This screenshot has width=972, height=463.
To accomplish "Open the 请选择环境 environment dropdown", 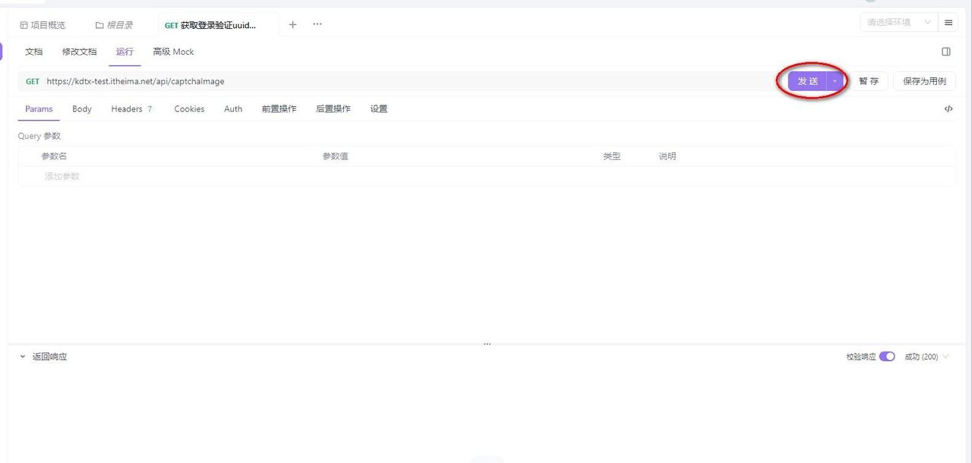I will coord(896,22).
